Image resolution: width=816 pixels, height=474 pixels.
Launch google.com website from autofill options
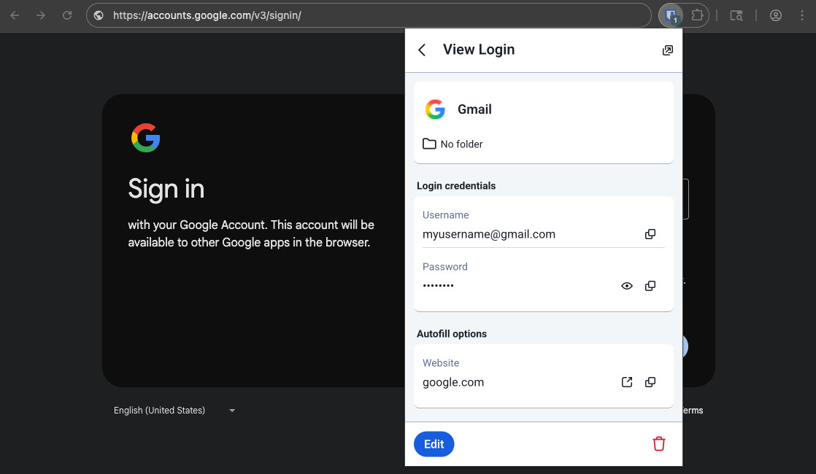click(626, 382)
